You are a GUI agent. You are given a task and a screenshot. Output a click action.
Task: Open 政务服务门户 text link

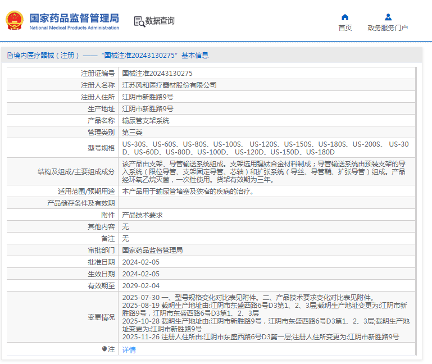pos(388,28)
